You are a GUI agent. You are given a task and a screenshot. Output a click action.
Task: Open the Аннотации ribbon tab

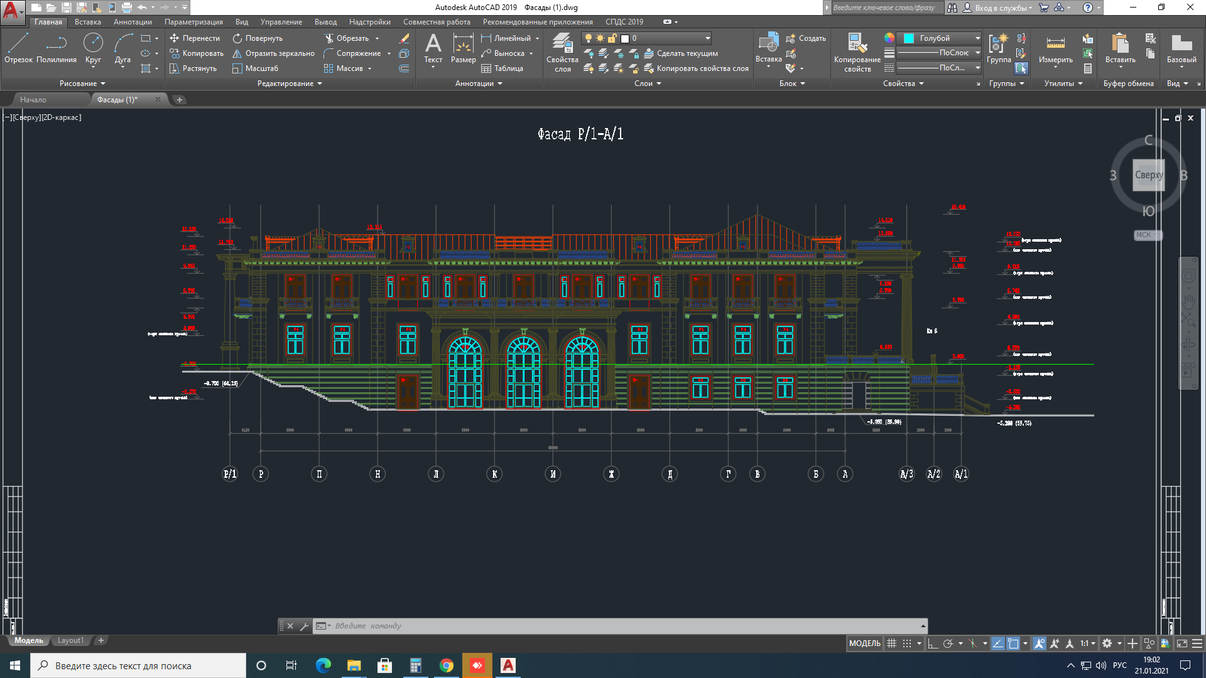(x=133, y=22)
